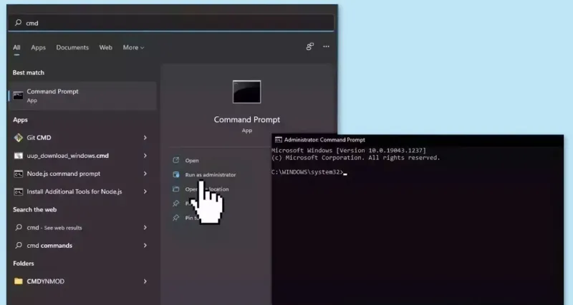The width and height of the screenshot is (573, 305).
Task: Click the Run as administrator shield icon
Action: click(175, 174)
